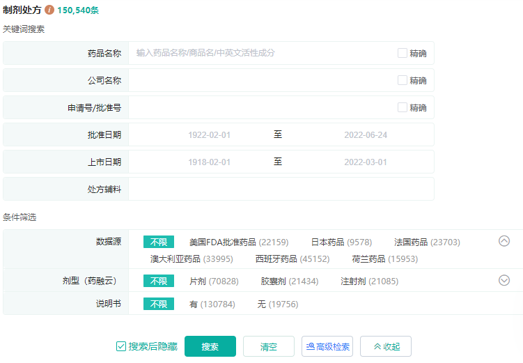Collapse the panel with 收起 button
523x363 pixels.
point(385,346)
